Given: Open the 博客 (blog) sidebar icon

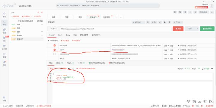Looking at the screenshot, I should coord(4,55).
